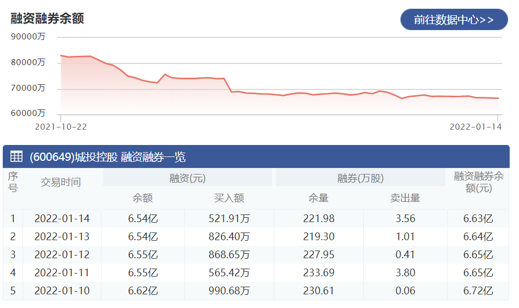Image resolution: width=519 pixels, height=308 pixels.
Task: Select the 融资融券余额 chart title
Action: point(47,19)
